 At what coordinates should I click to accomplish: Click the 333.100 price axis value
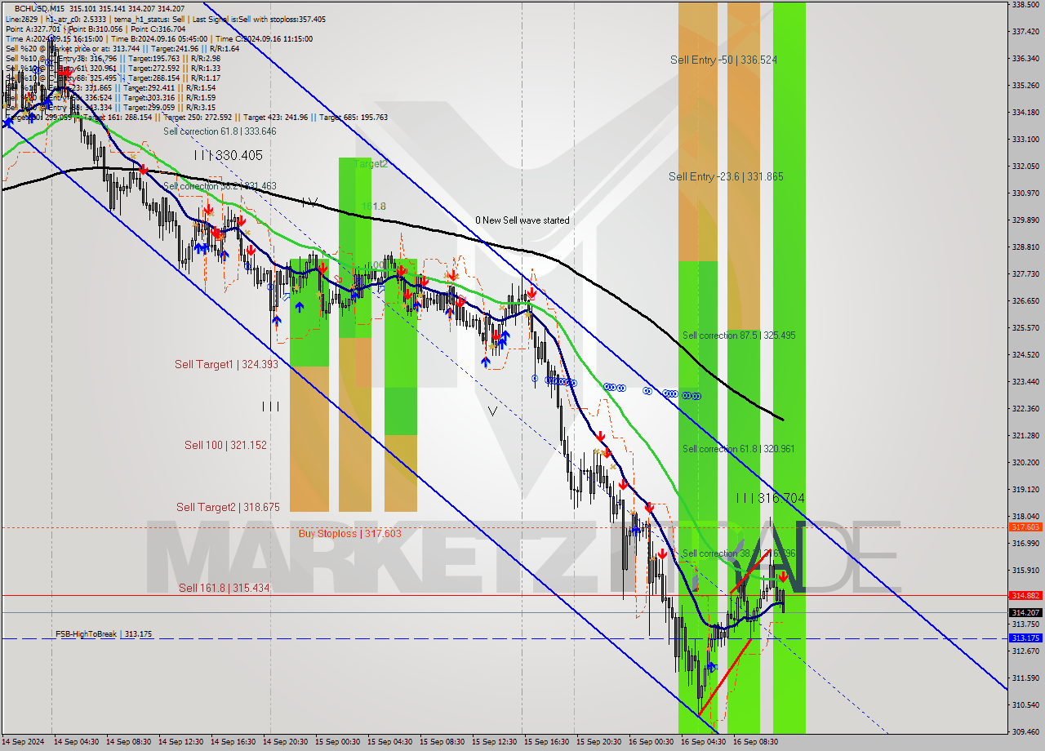pos(1025,140)
